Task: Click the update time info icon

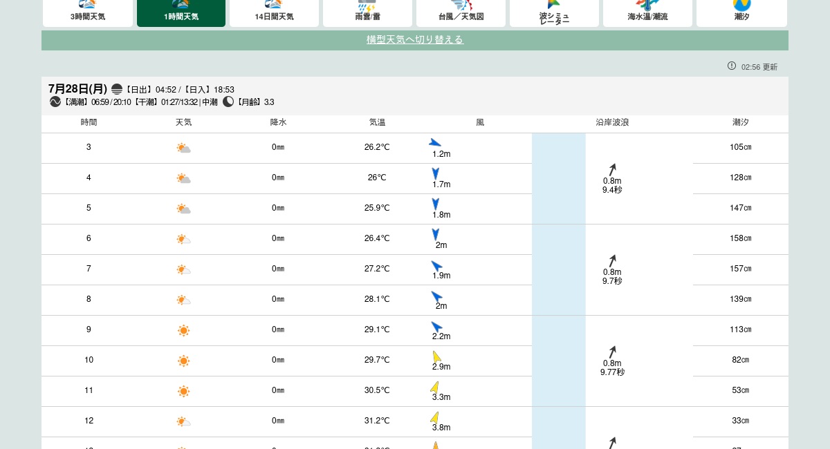Action: [x=732, y=66]
